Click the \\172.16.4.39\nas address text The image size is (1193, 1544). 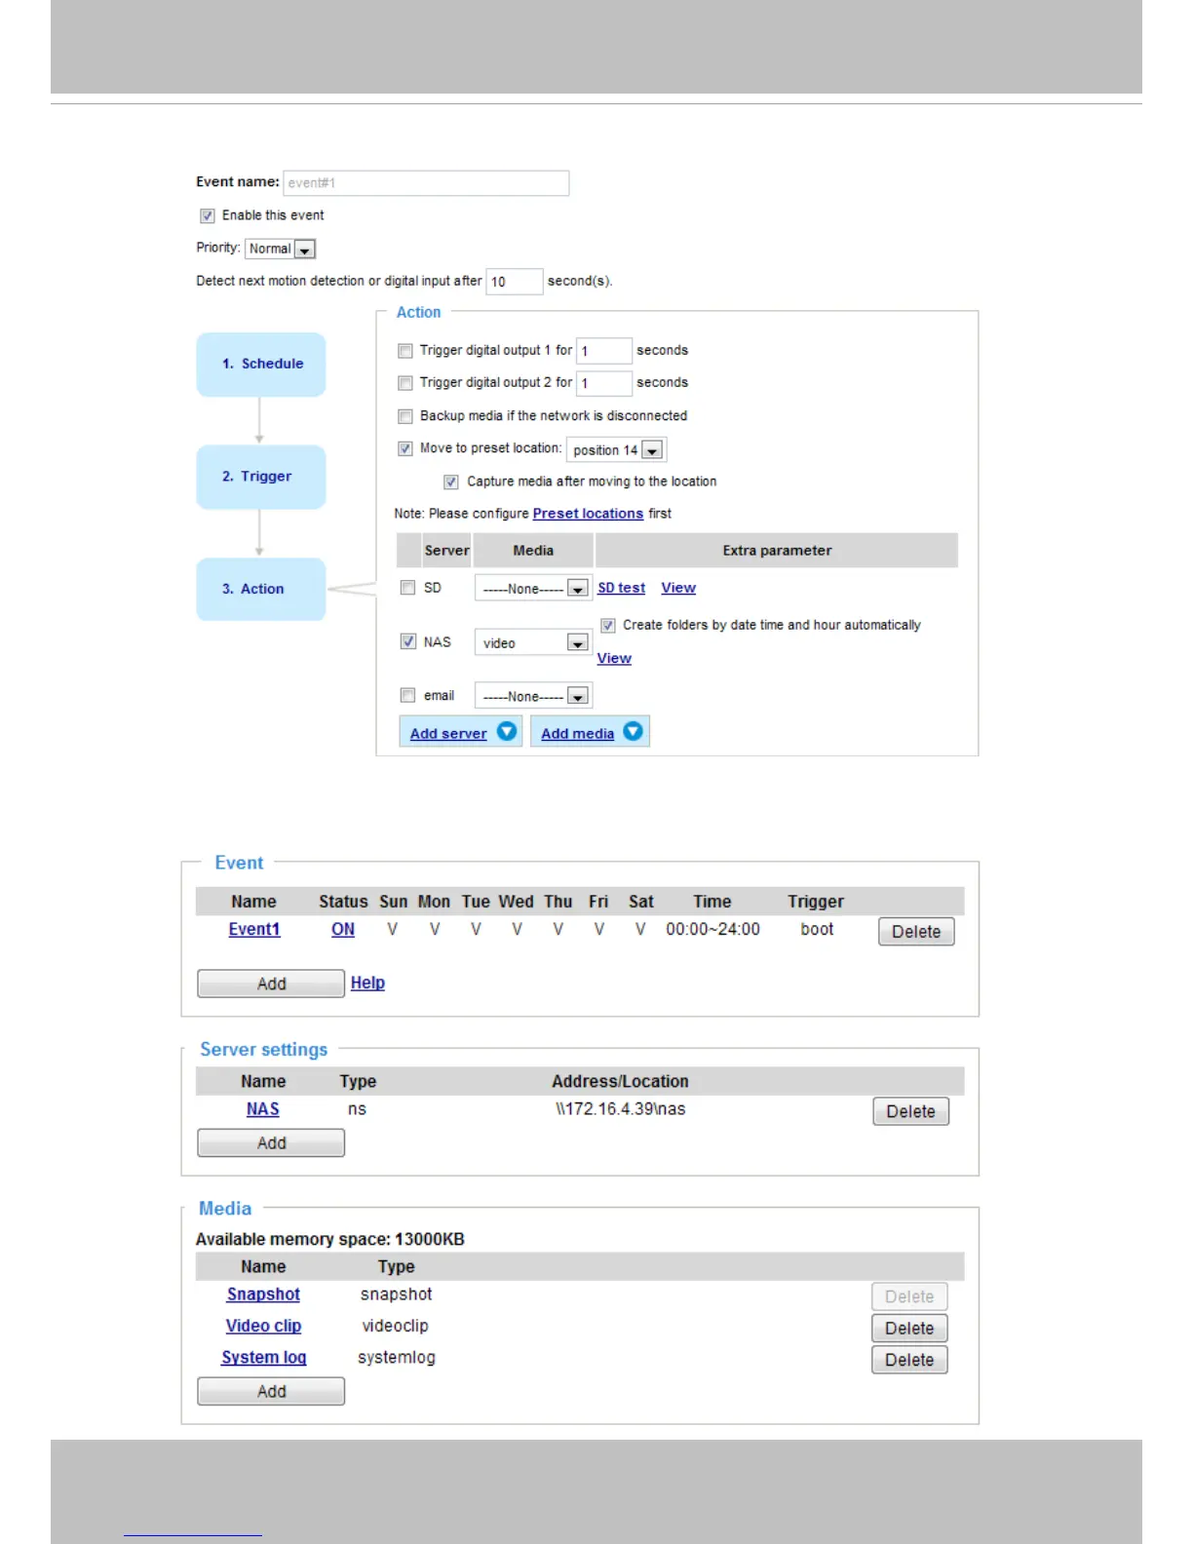(x=621, y=1109)
